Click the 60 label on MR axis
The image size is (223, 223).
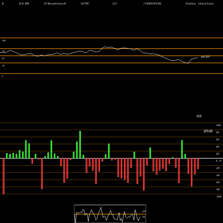click(x=218, y=140)
